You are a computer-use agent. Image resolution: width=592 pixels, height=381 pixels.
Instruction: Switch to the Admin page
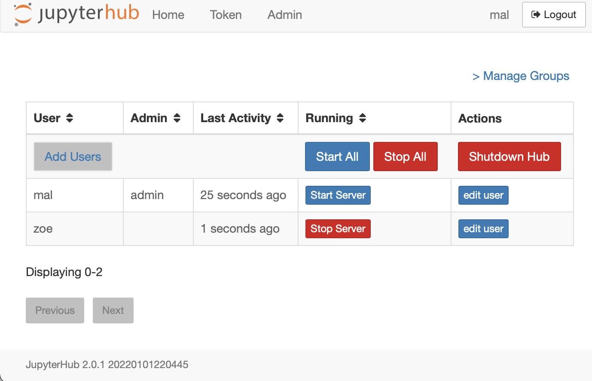tap(284, 15)
